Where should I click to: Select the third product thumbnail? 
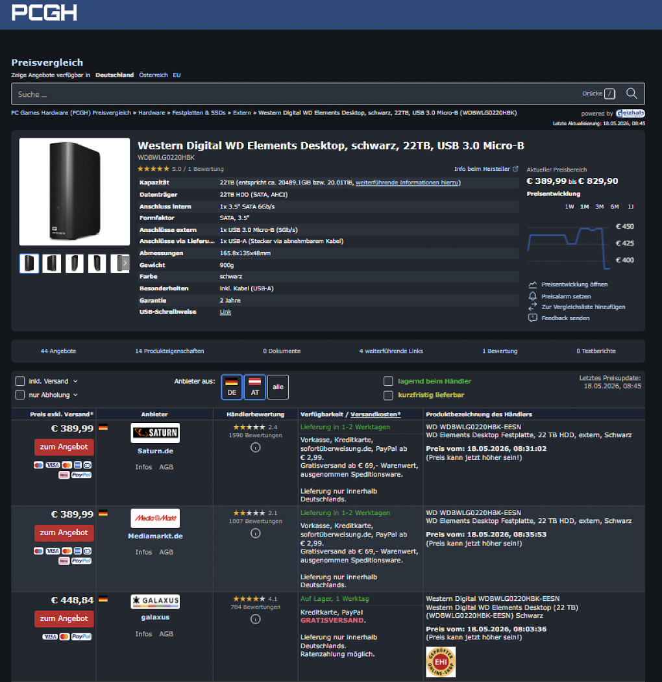75,263
